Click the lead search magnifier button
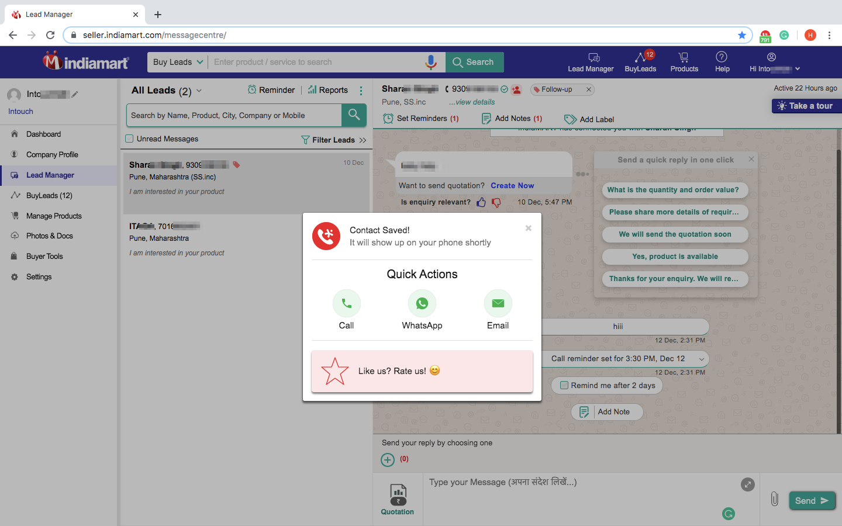842x526 pixels. coord(354,115)
